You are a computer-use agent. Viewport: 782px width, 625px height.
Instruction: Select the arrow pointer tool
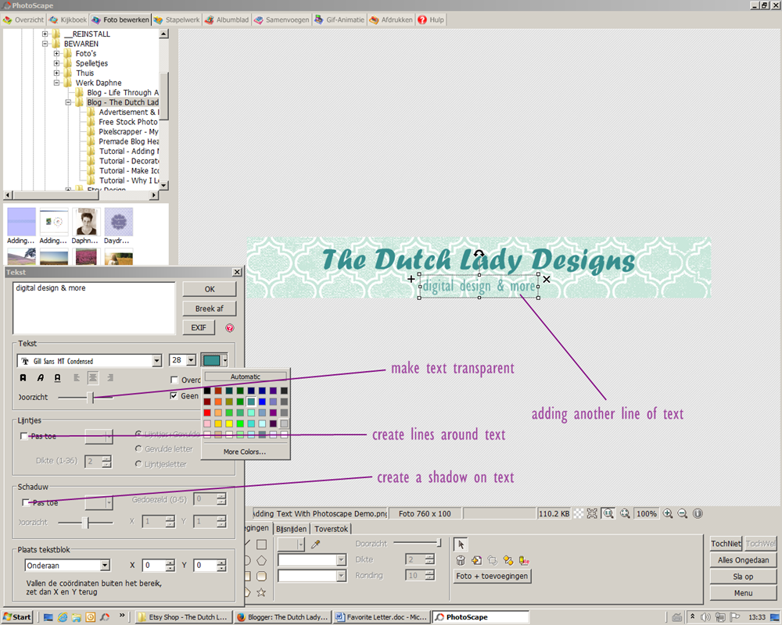(x=461, y=545)
